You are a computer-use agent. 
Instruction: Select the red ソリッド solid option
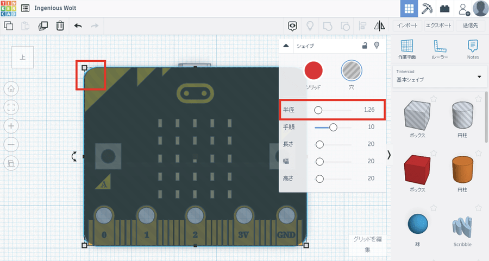click(314, 71)
